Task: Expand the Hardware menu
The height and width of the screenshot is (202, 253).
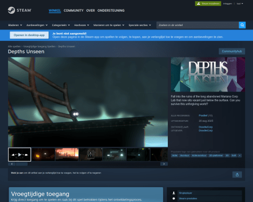Action: [81, 25]
